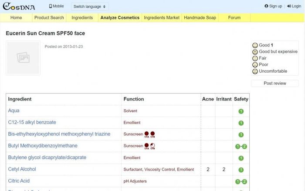
Task: Select the Poor rating face icon
Action: [x=255, y=65]
